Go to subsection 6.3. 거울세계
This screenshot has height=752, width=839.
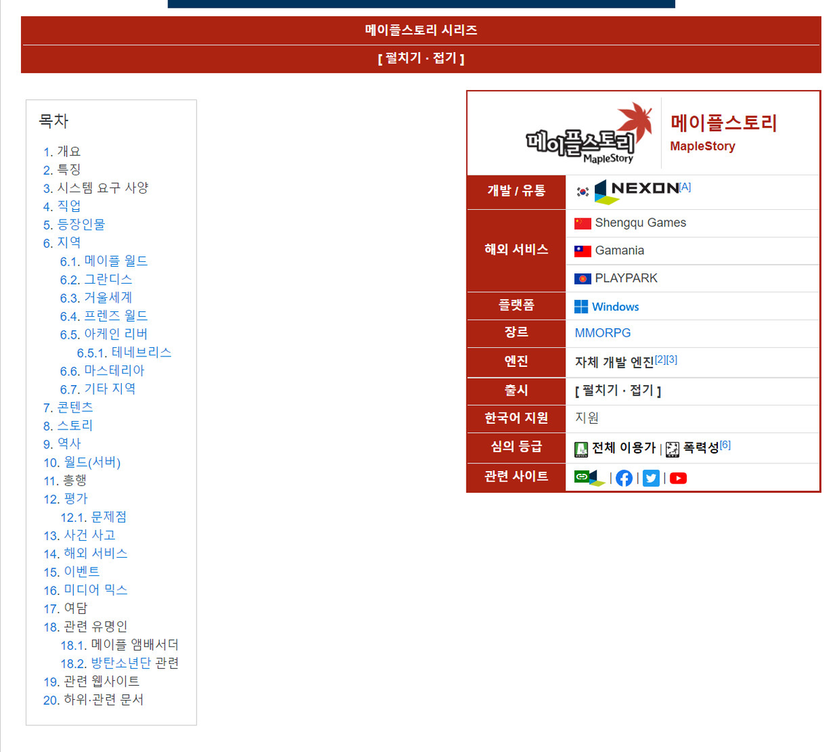point(96,298)
